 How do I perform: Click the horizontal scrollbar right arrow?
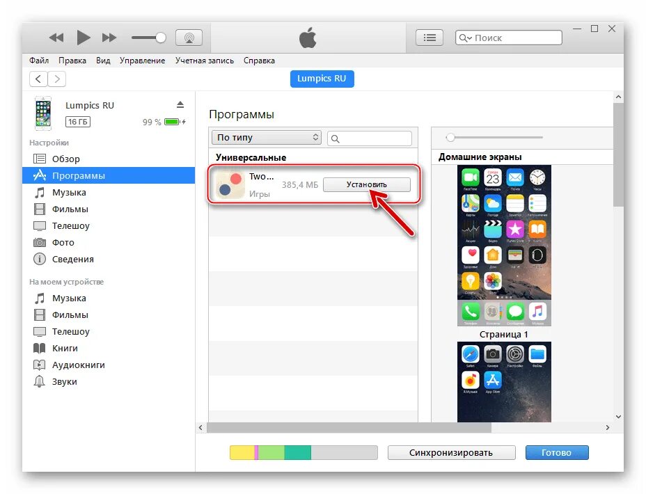click(x=607, y=428)
